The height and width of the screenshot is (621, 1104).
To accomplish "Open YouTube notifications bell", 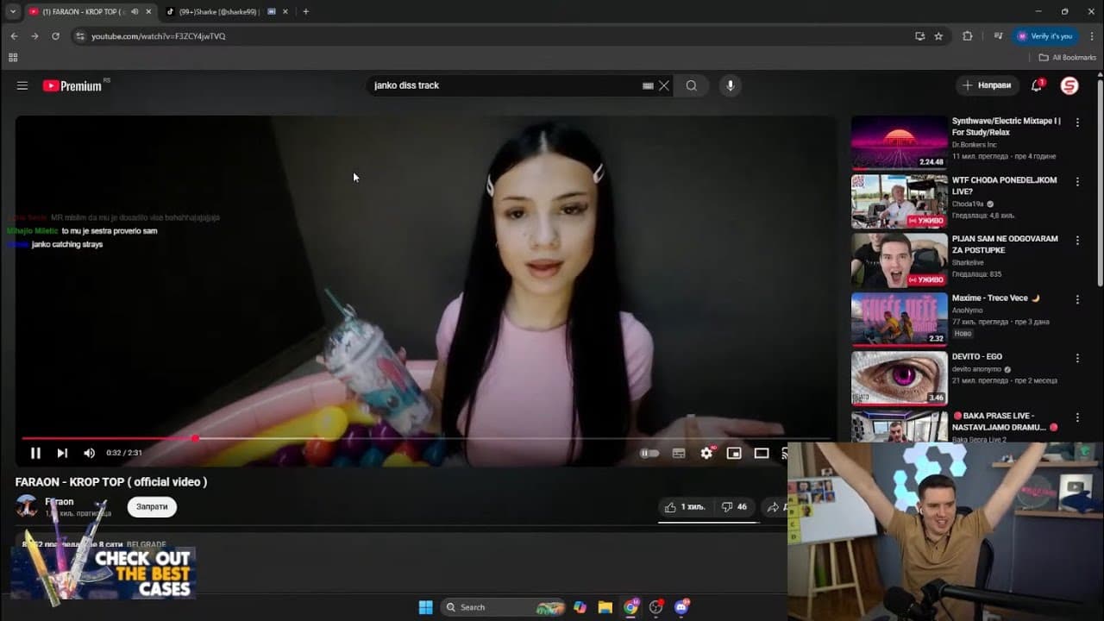I will pos(1038,85).
